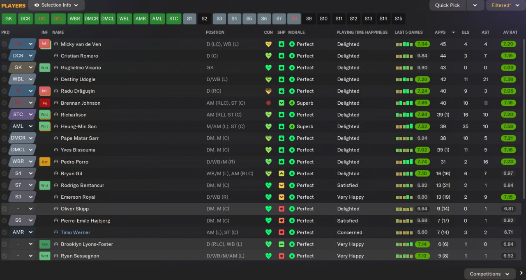Select the AML position chip
526x280 pixels.
(157, 19)
